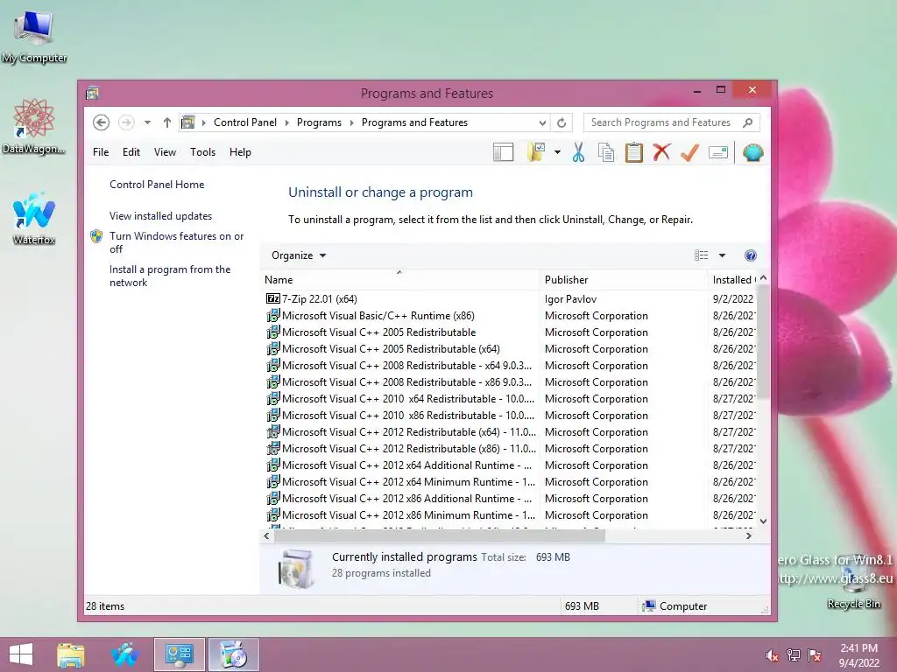Open Control Panel Home link
This screenshot has height=672, width=897.
click(x=157, y=185)
